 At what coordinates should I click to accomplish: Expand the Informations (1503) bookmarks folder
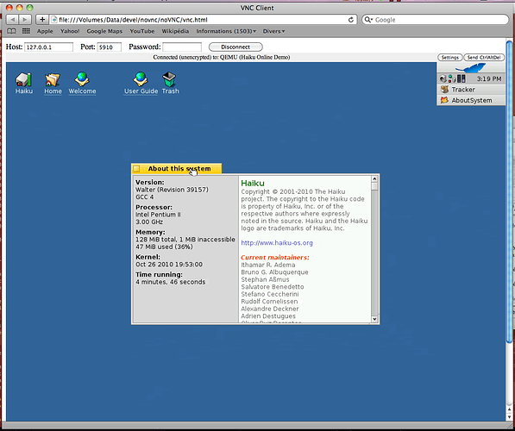tap(226, 31)
